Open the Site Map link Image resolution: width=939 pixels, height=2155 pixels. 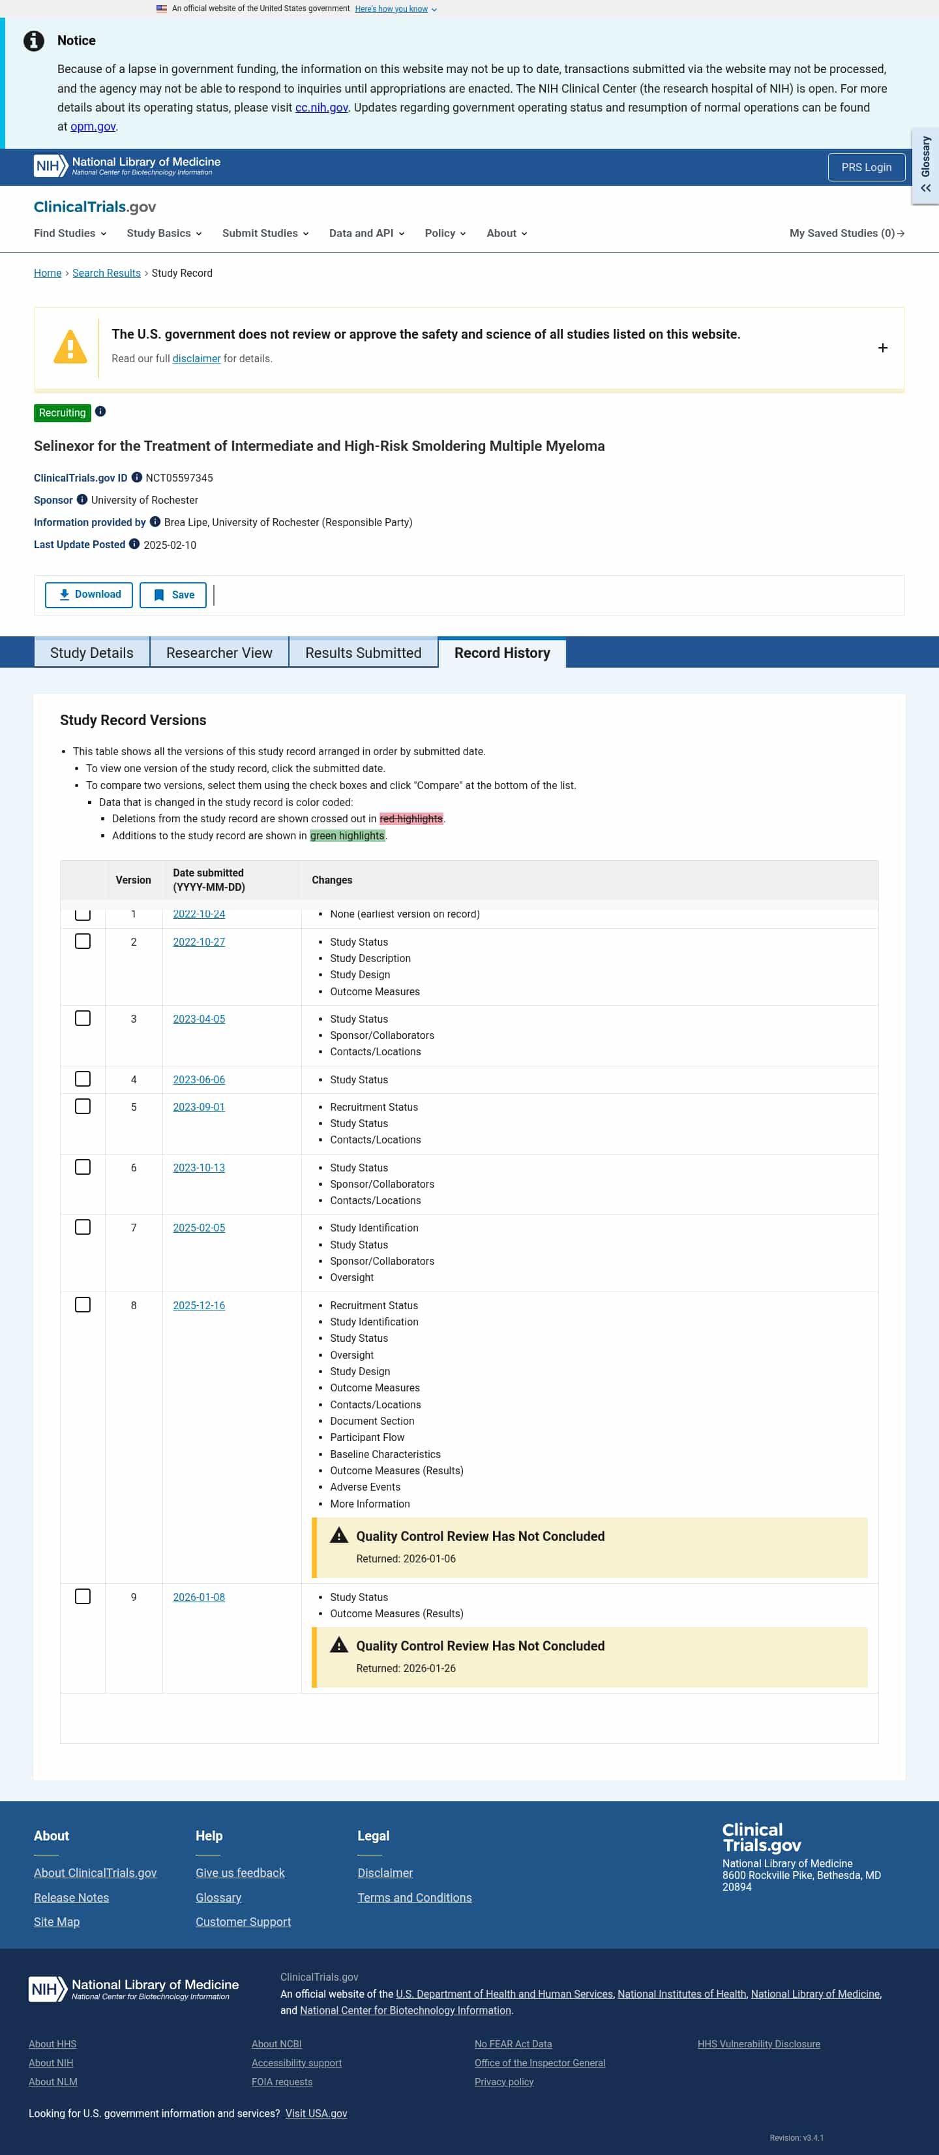point(57,1921)
